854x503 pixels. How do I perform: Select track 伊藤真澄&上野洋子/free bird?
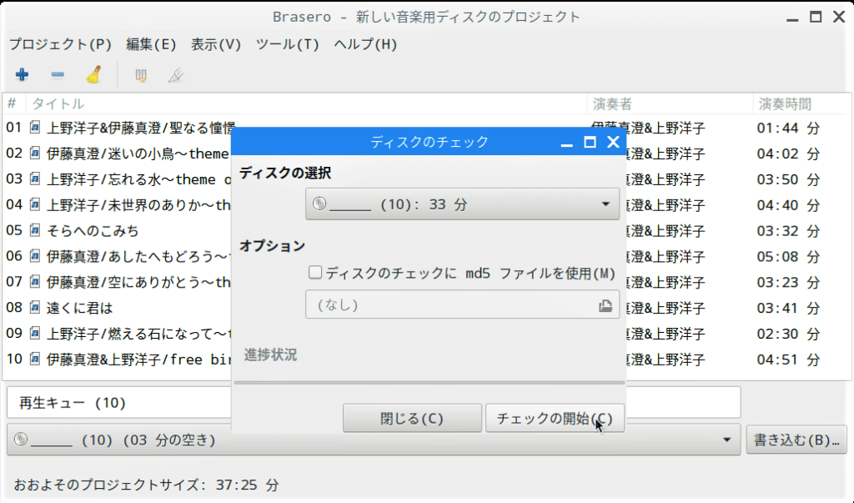pos(139,360)
